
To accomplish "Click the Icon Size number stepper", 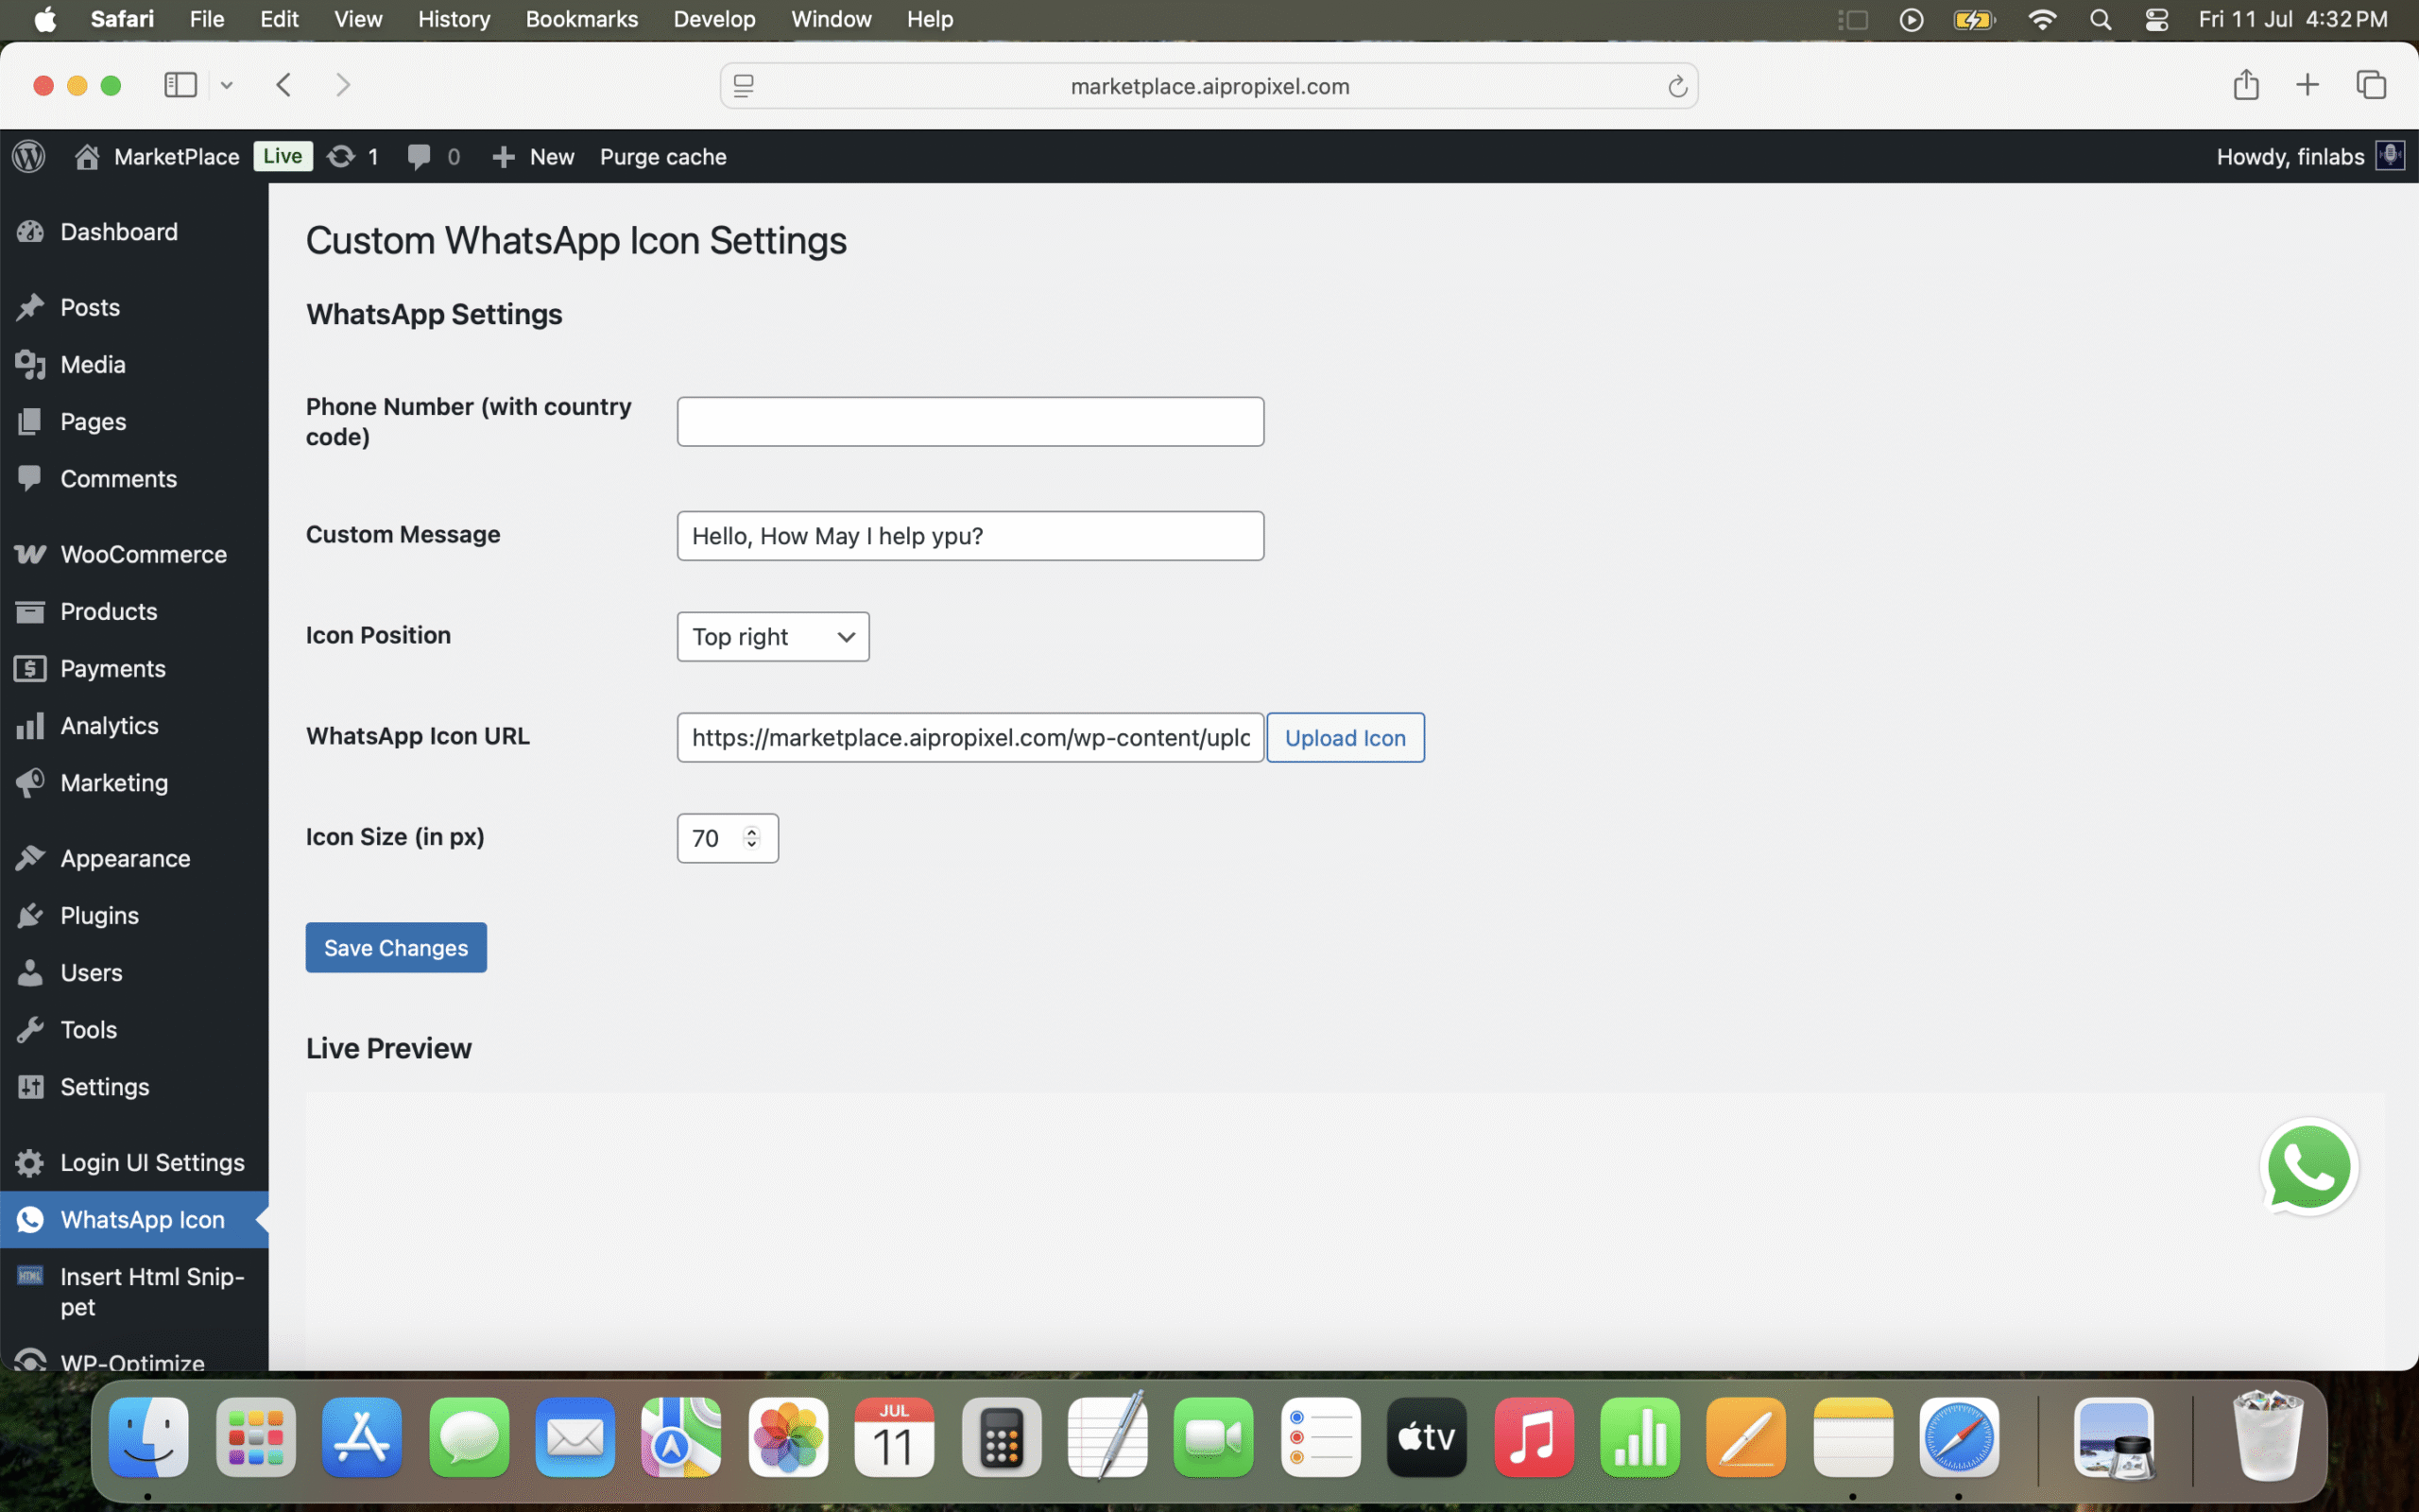I will [x=752, y=838].
